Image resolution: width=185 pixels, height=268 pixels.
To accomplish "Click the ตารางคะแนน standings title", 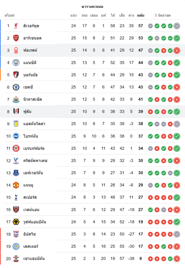I will [x=93, y=6].
